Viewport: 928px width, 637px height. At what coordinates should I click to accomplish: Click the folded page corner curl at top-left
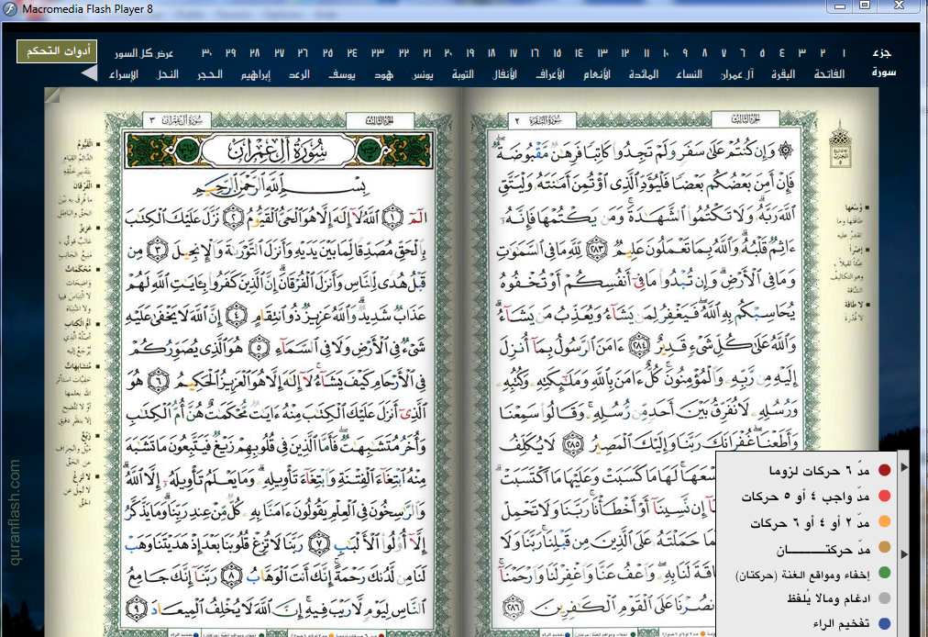click(x=51, y=95)
